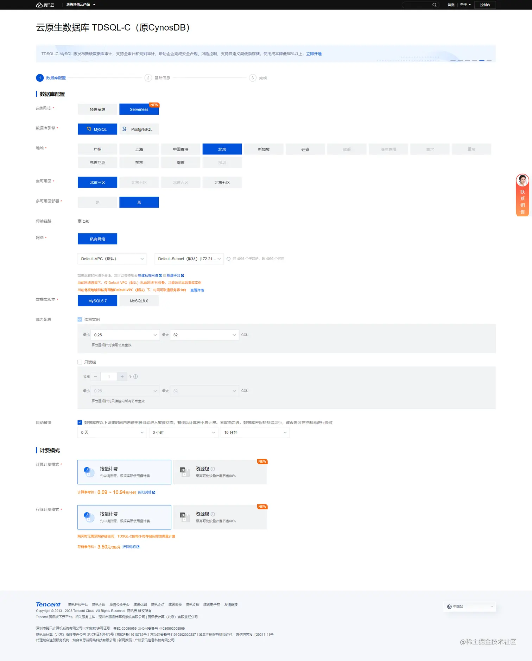Select the 弗吉尼亚 region

[97, 163]
